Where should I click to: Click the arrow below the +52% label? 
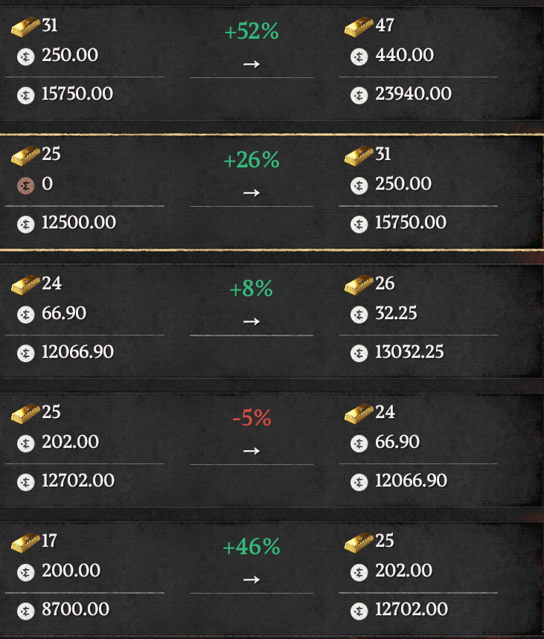(252, 64)
